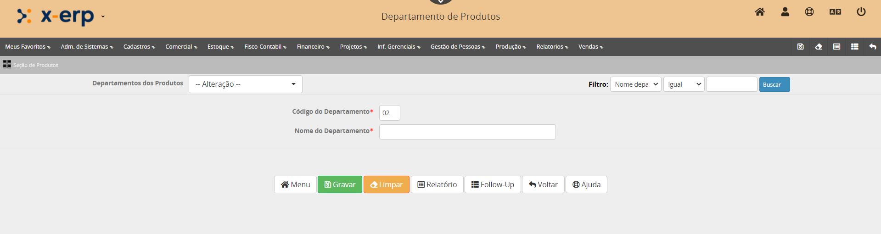
Task: Open the Cadastros menu
Action: tap(139, 47)
